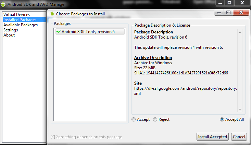Open the Settings page
Viewport: 251px width, 145px height.
click(11, 30)
